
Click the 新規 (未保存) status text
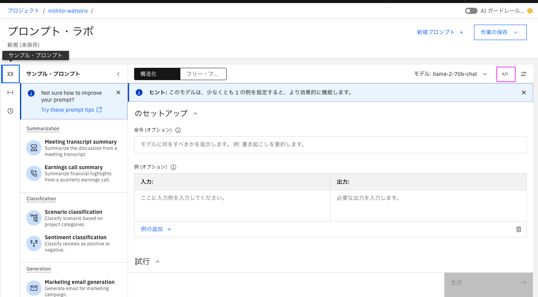coord(24,45)
